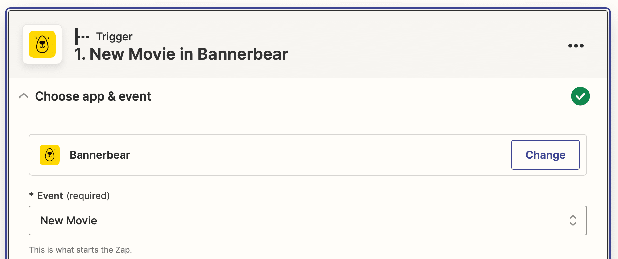Click the green completed checkmark icon

[580, 96]
